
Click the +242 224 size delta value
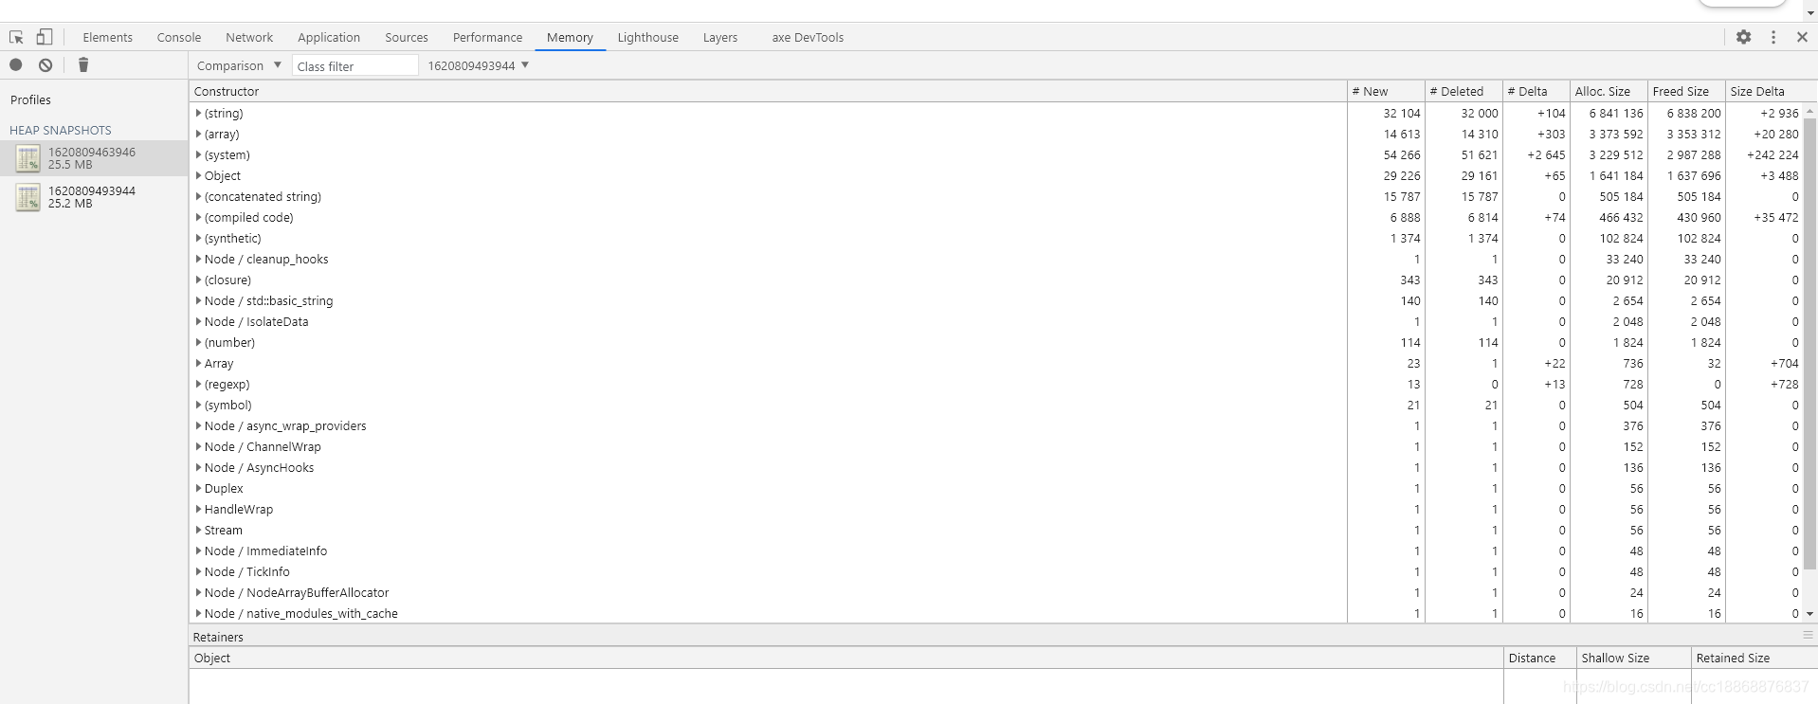(x=1772, y=154)
